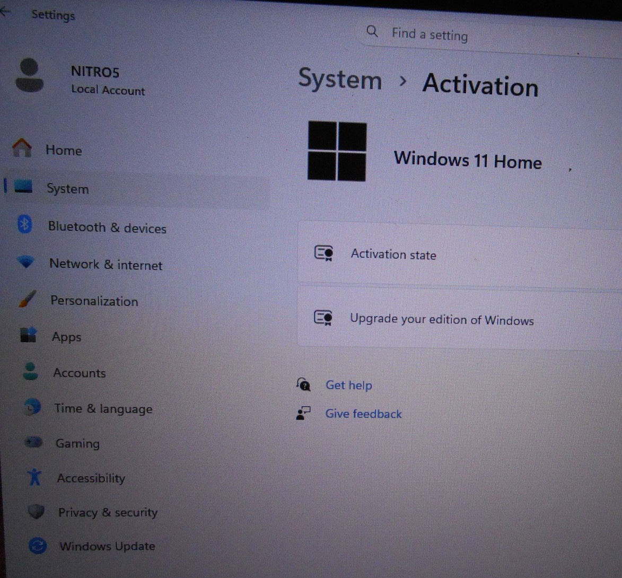
Task: Click the breadcrumb chevron separator
Action: [x=402, y=81]
